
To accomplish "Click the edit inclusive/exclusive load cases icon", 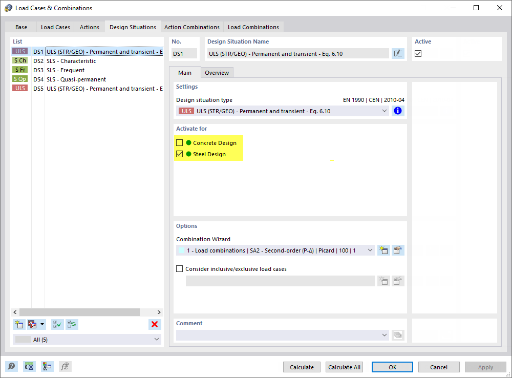I will [398, 281].
